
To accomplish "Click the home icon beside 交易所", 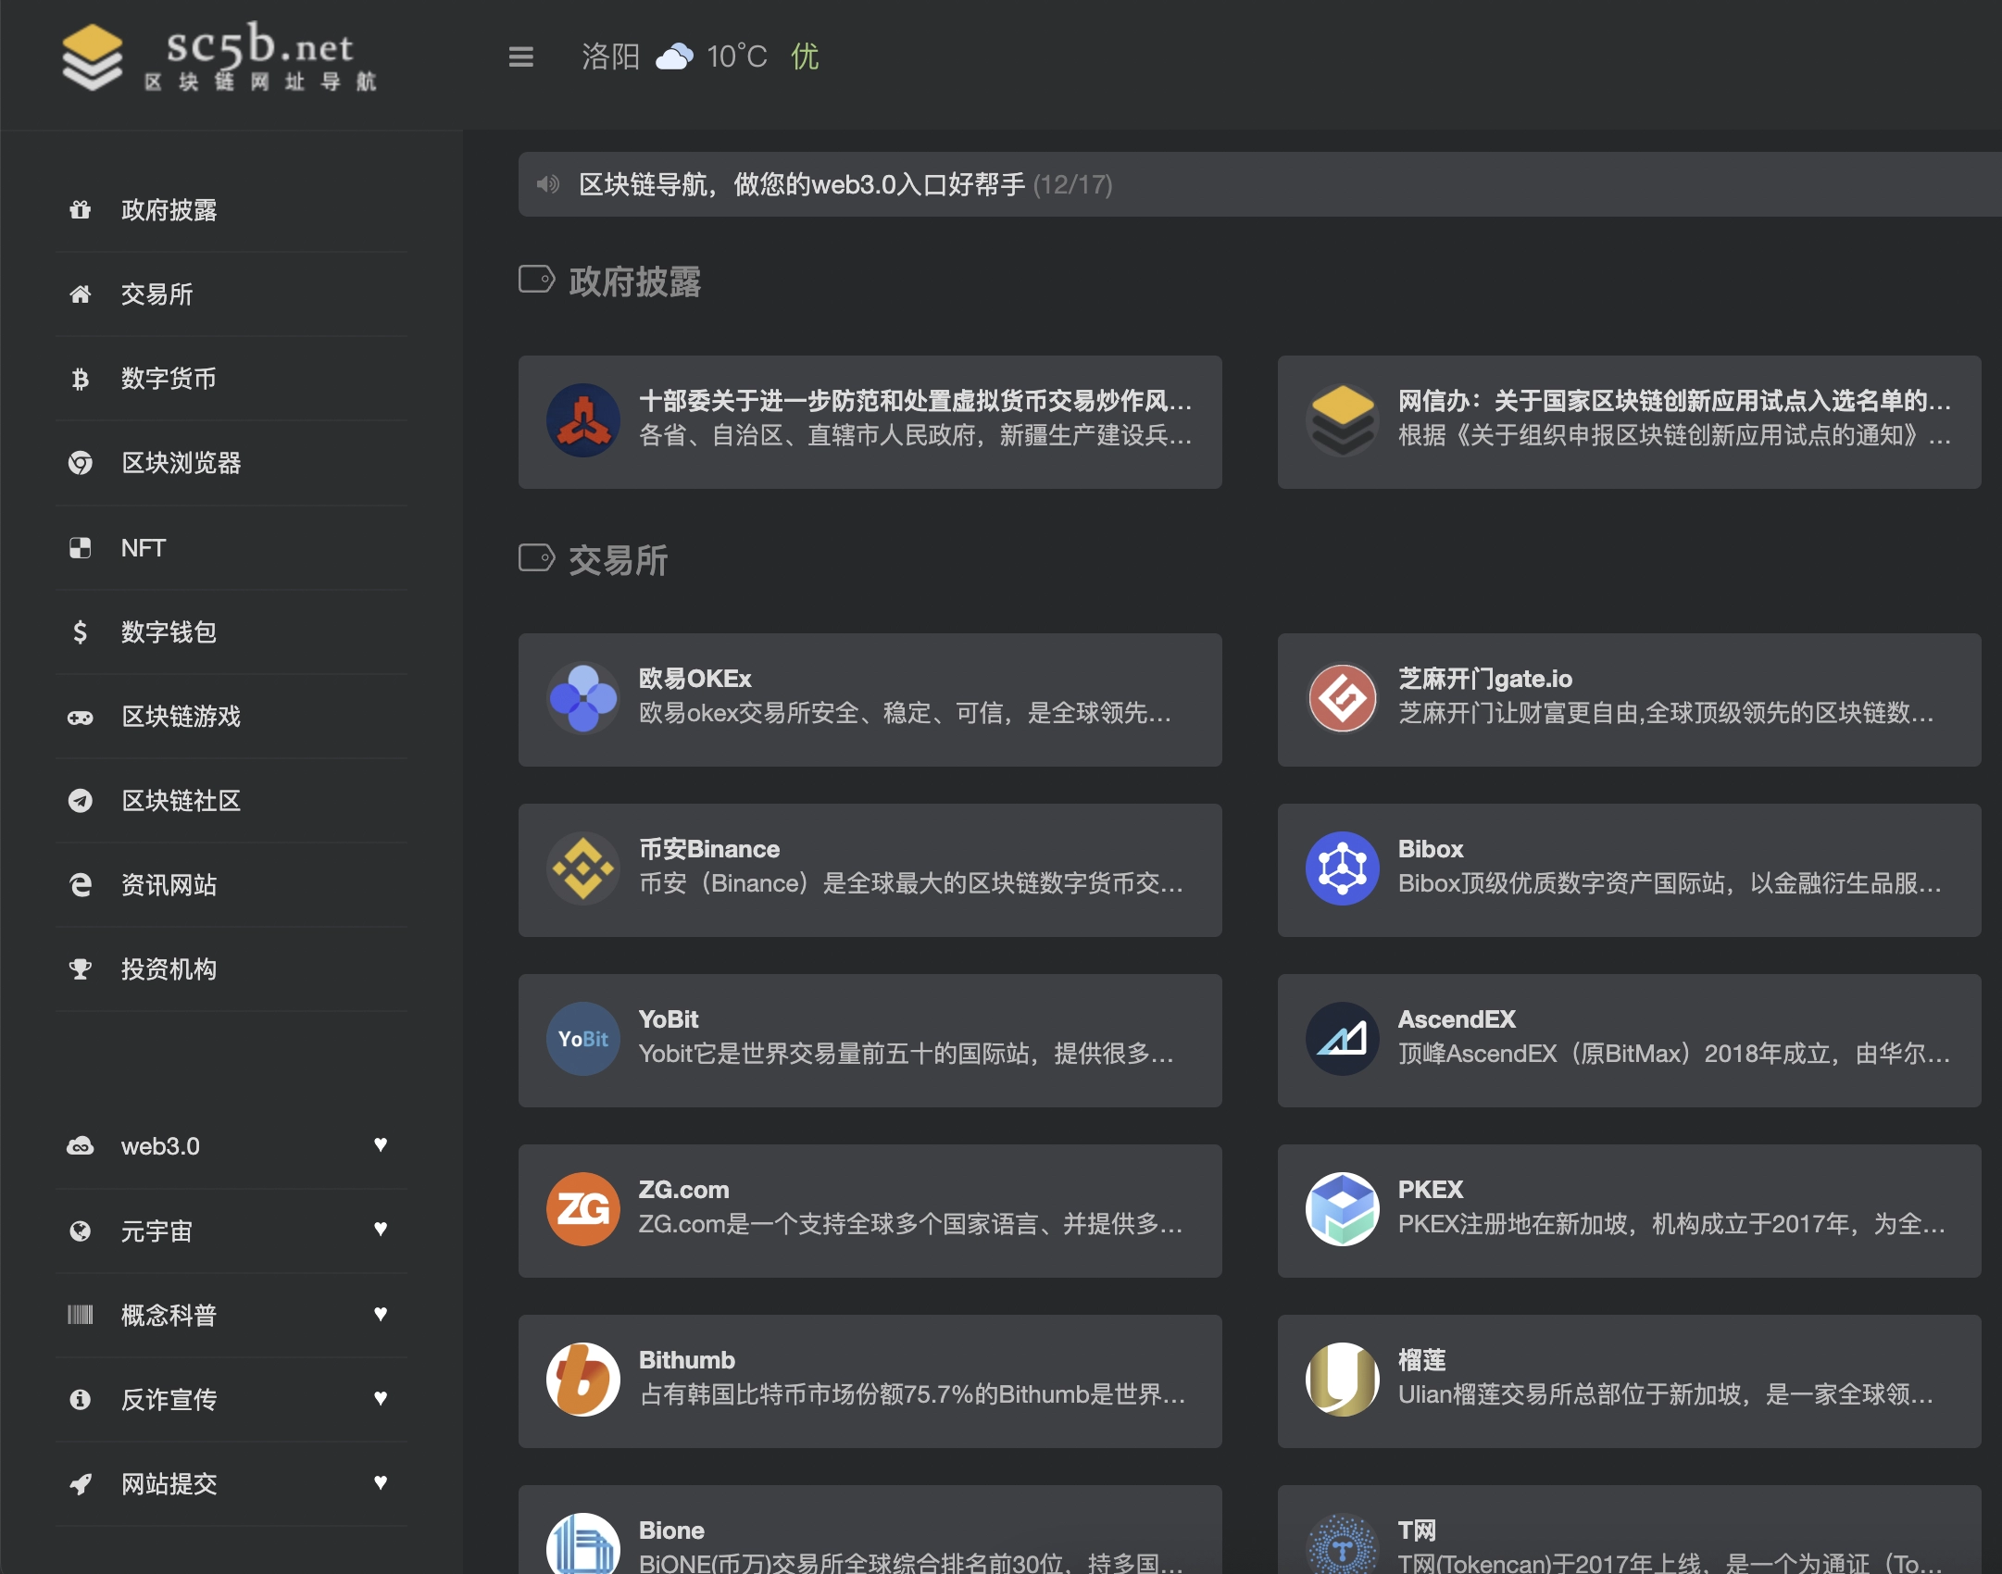I will click(81, 294).
